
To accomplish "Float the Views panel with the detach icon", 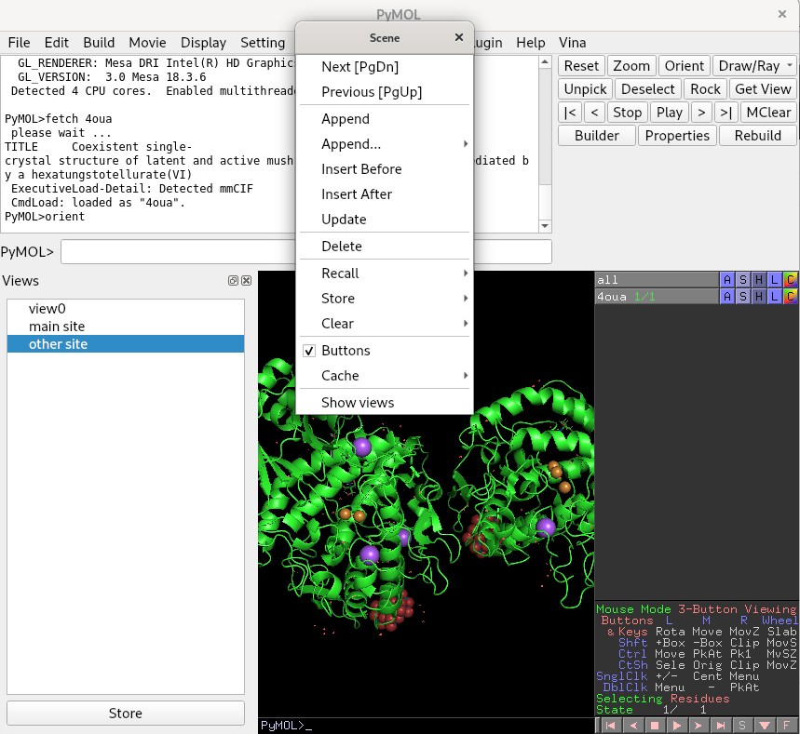I will (233, 281).
